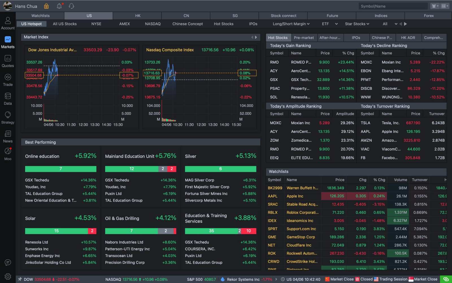
Task: Switch to the Watchlists tab
Action: (x=40, y=16)
